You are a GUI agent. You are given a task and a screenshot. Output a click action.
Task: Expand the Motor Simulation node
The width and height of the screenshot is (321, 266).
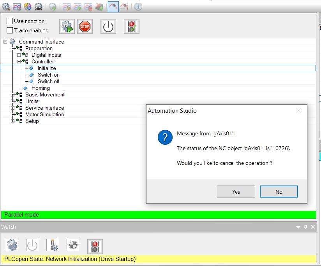tap(13, 114)
